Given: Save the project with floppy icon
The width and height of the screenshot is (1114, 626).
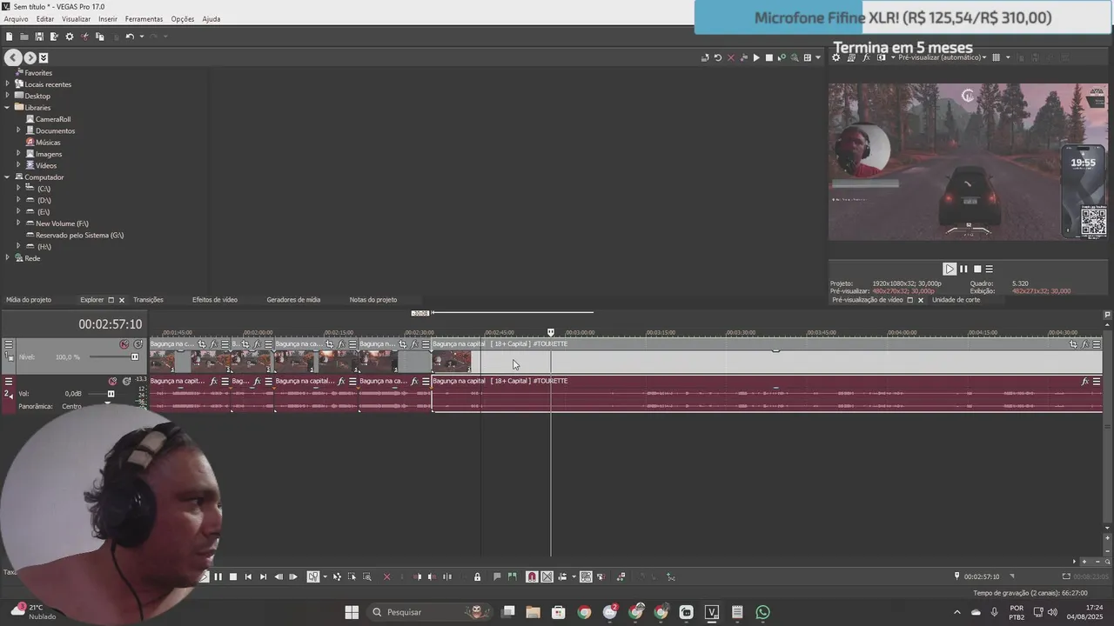Looking at the screenshot, I should click(39, 37).
